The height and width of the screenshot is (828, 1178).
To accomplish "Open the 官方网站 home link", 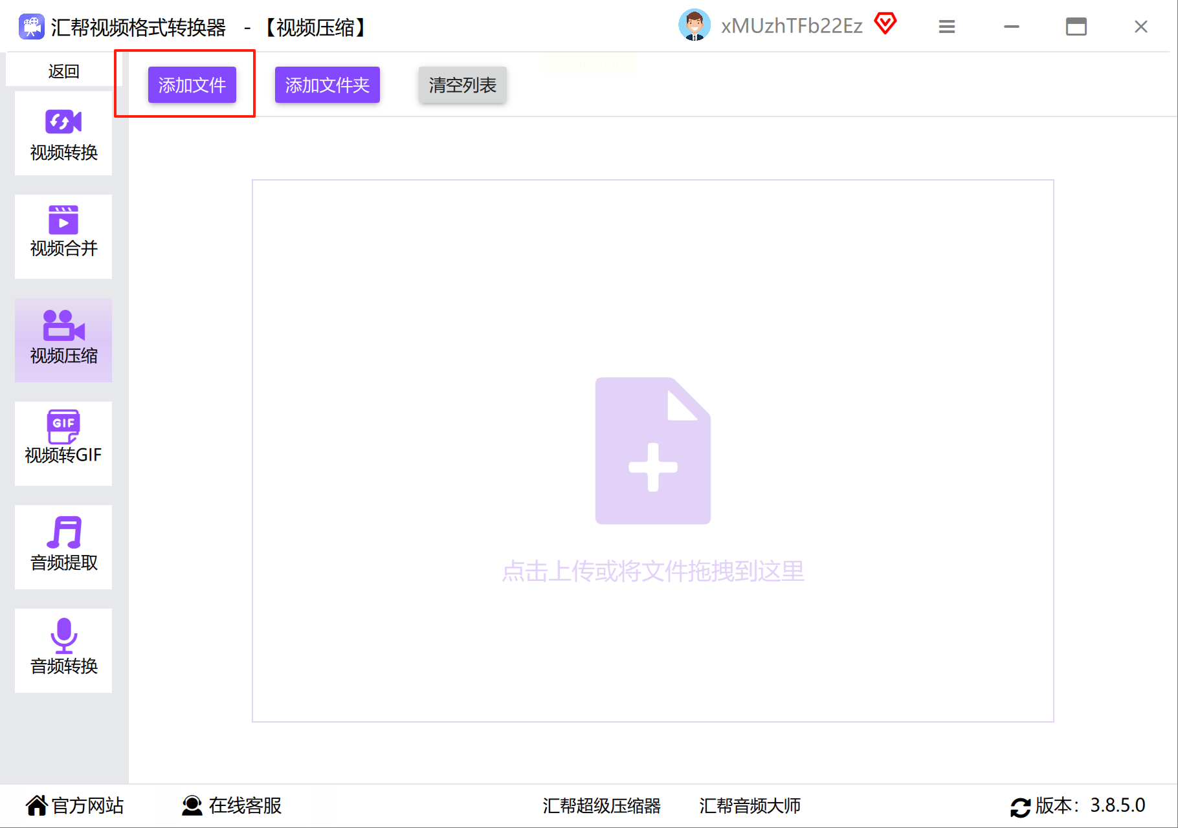I will (75, 805).
